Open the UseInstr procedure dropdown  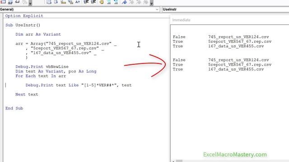225,9
